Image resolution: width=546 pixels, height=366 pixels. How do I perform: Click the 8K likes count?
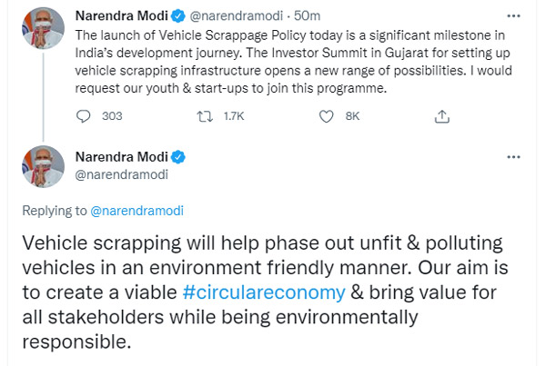point(354,116)
